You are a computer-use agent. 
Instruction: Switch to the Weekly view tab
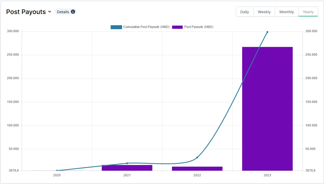pos(264,12)
